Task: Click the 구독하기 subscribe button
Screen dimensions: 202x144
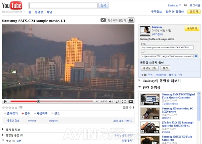Action: [x=192, y=28]
